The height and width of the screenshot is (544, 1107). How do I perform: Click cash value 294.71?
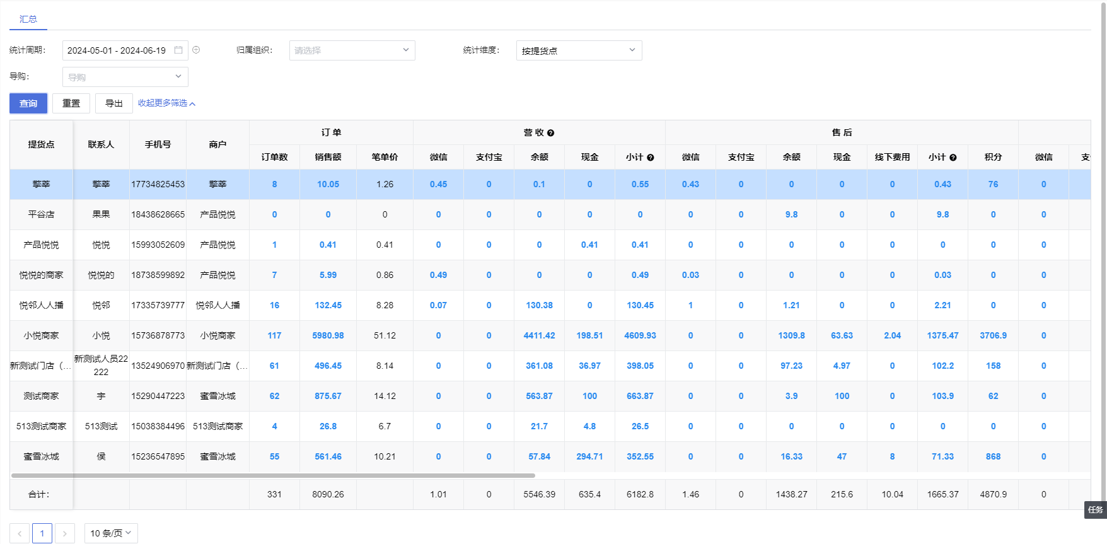[589, 456]
